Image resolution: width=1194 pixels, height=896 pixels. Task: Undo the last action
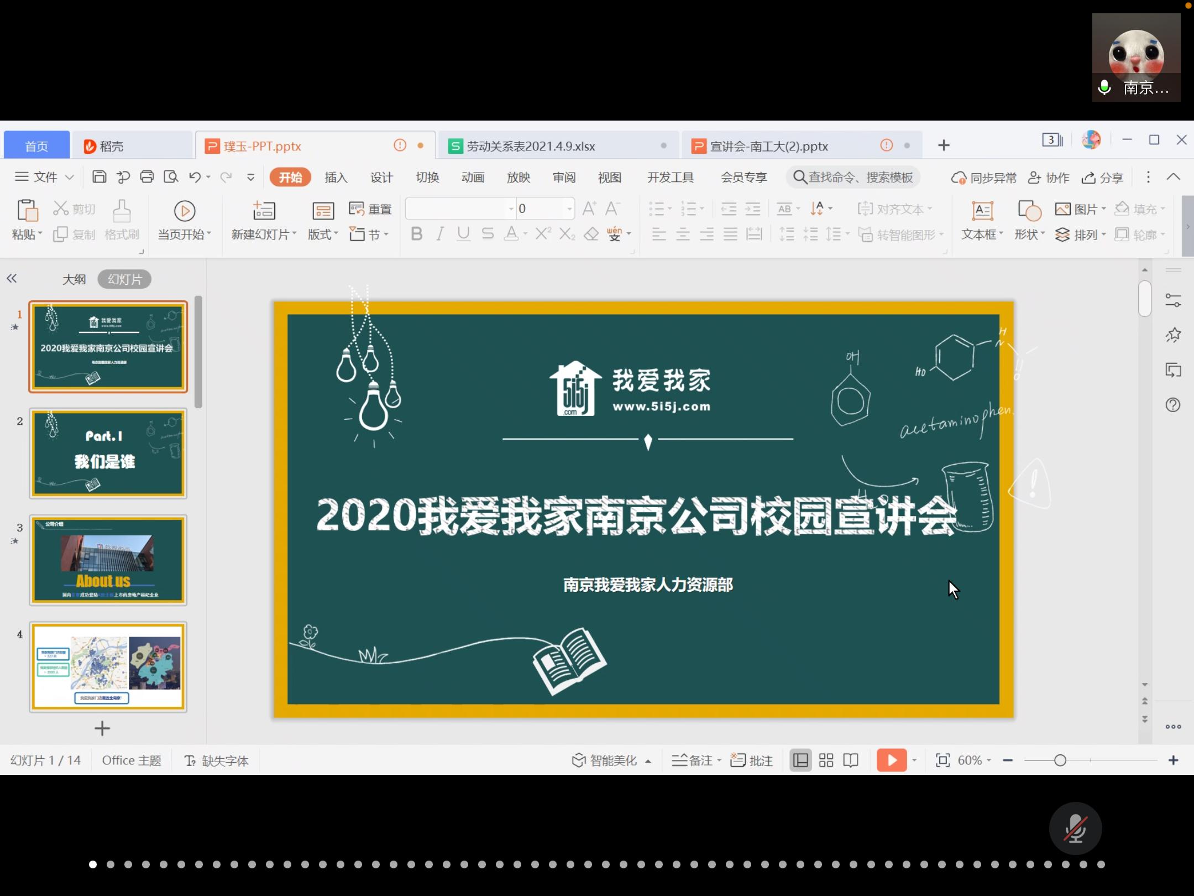(x=195, y=177)
